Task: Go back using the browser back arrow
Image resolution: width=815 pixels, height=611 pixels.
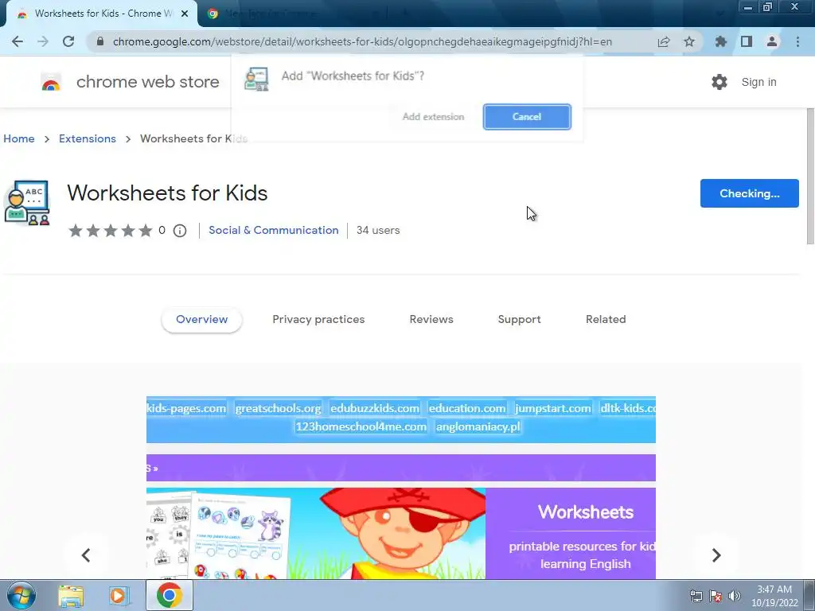Action: tap(18, 41)
